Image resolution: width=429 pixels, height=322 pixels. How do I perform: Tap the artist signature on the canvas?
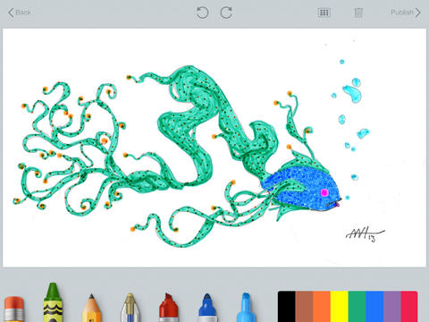366,234
